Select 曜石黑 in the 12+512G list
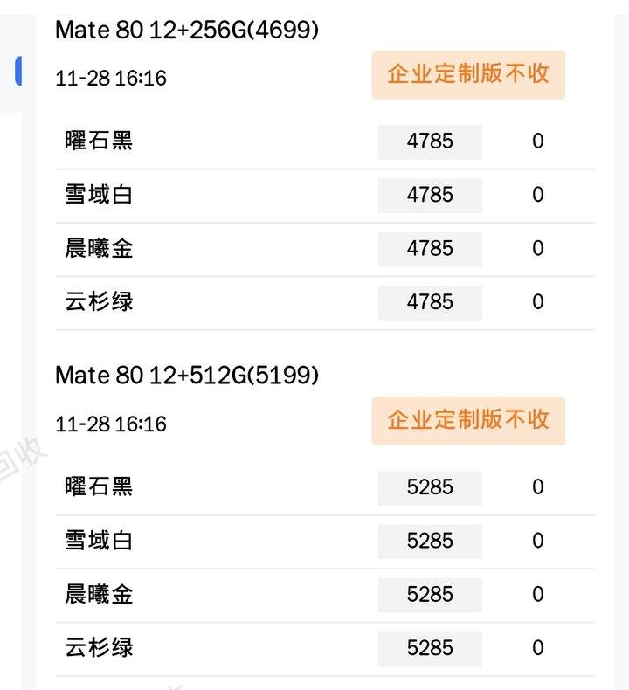The width and height of the screenshot is (629, 690). coord(99,487)
